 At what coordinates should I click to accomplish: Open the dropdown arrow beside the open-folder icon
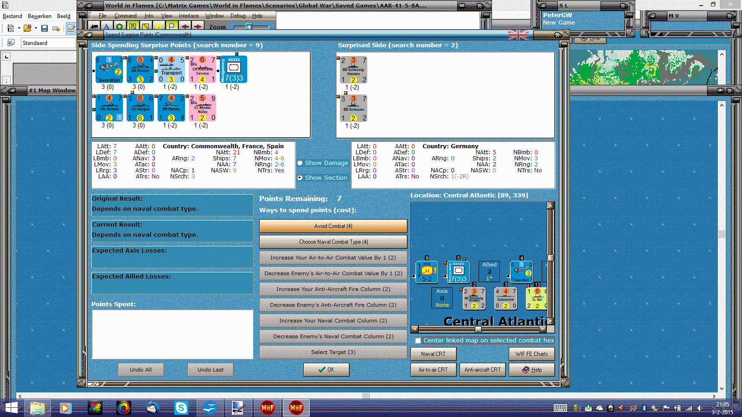tap(36, 28)
